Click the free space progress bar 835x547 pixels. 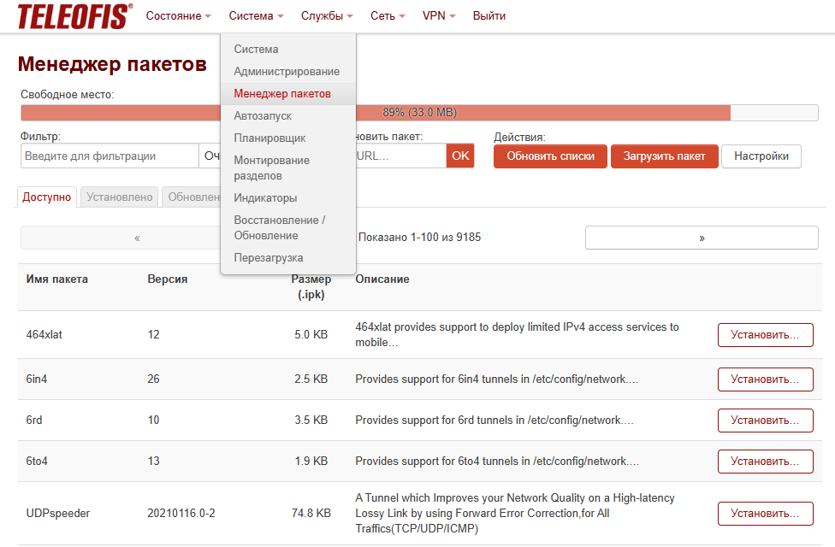click(419, 113)
